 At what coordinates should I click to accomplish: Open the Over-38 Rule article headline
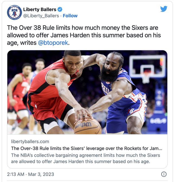pyautogui.click(x=87, y=148)
